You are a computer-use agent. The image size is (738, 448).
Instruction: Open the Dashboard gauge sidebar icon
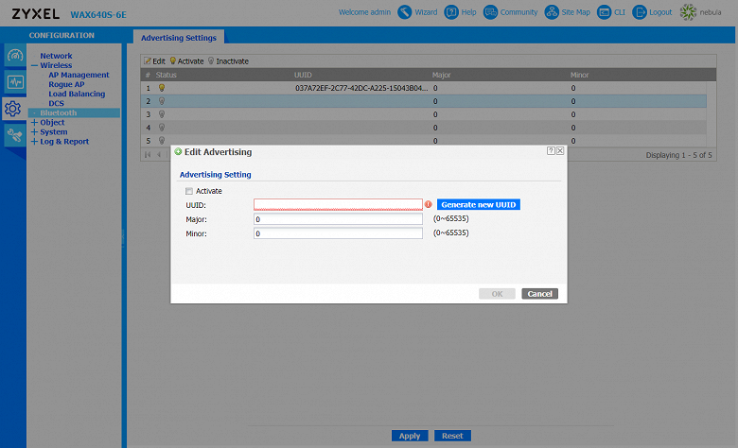click(14, 56)
